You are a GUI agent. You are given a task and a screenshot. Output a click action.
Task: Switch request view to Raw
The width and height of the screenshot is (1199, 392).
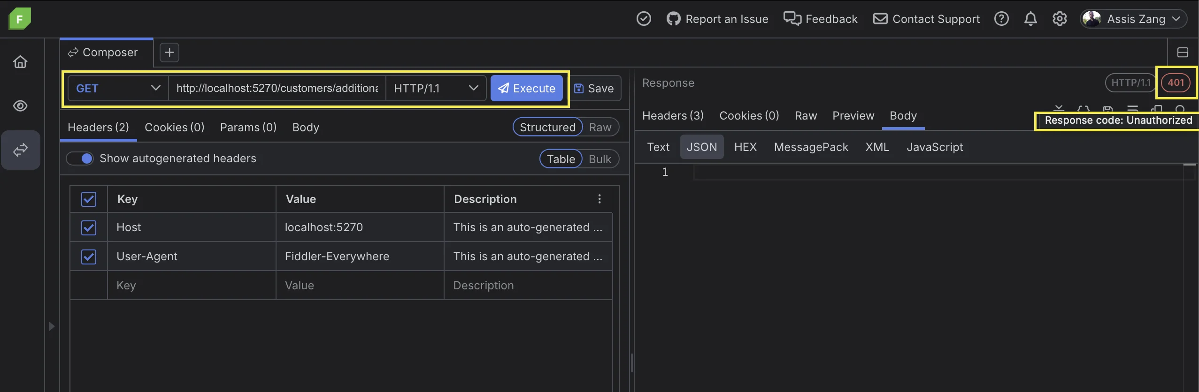[x=600, y=127]
